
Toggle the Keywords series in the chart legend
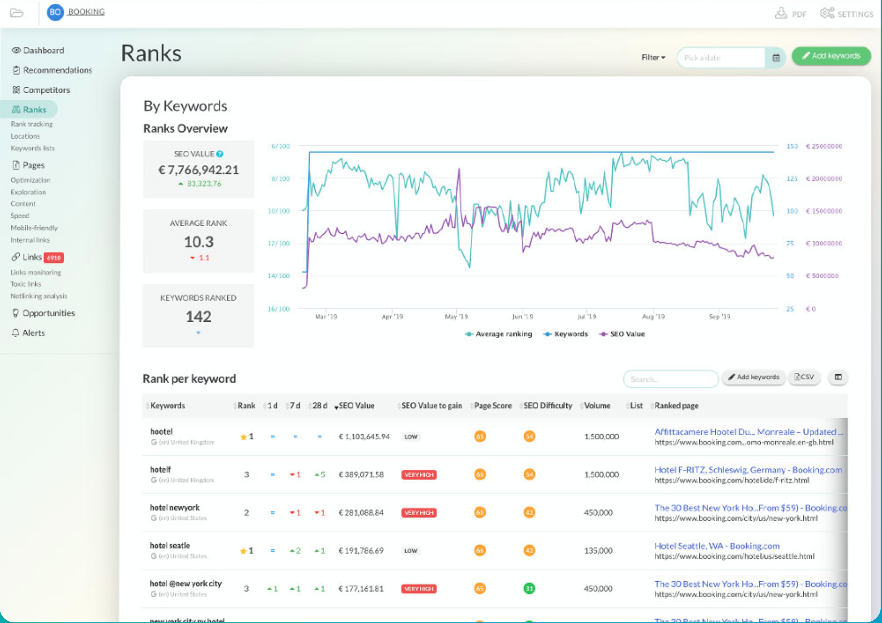pyautogui.click(x=566, y=334)
